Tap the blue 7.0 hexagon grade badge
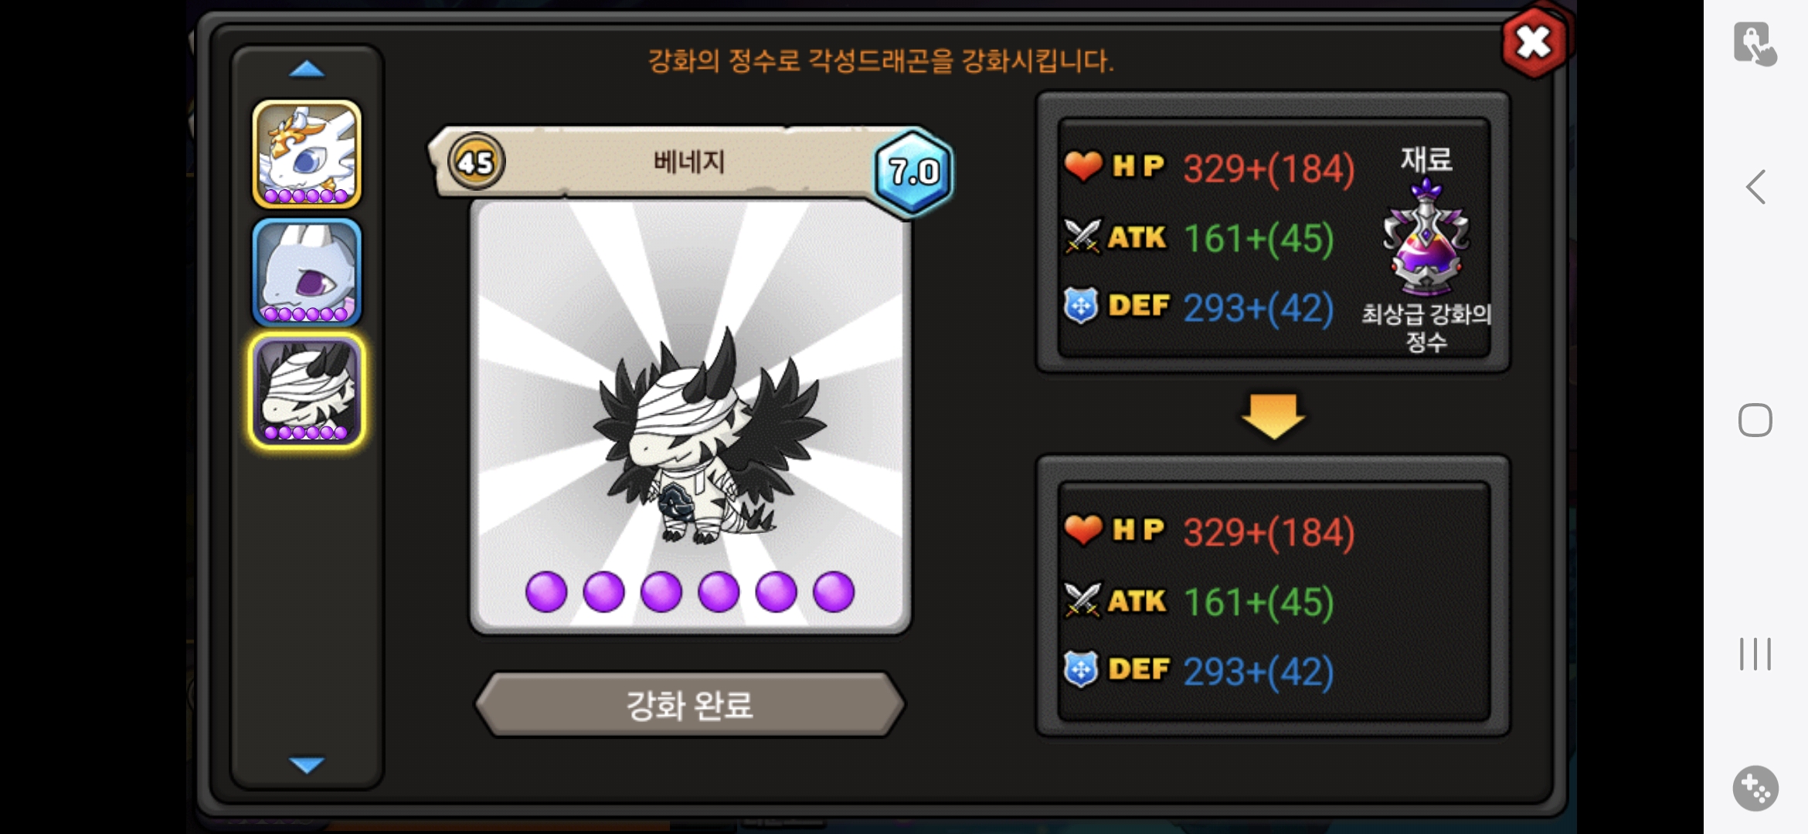 coord(913,171)
